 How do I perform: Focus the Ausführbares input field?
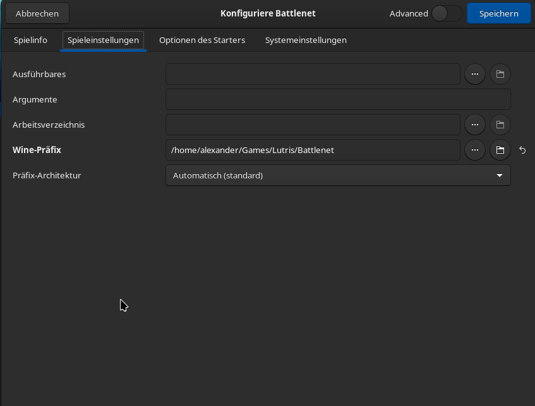pos(313,74)
